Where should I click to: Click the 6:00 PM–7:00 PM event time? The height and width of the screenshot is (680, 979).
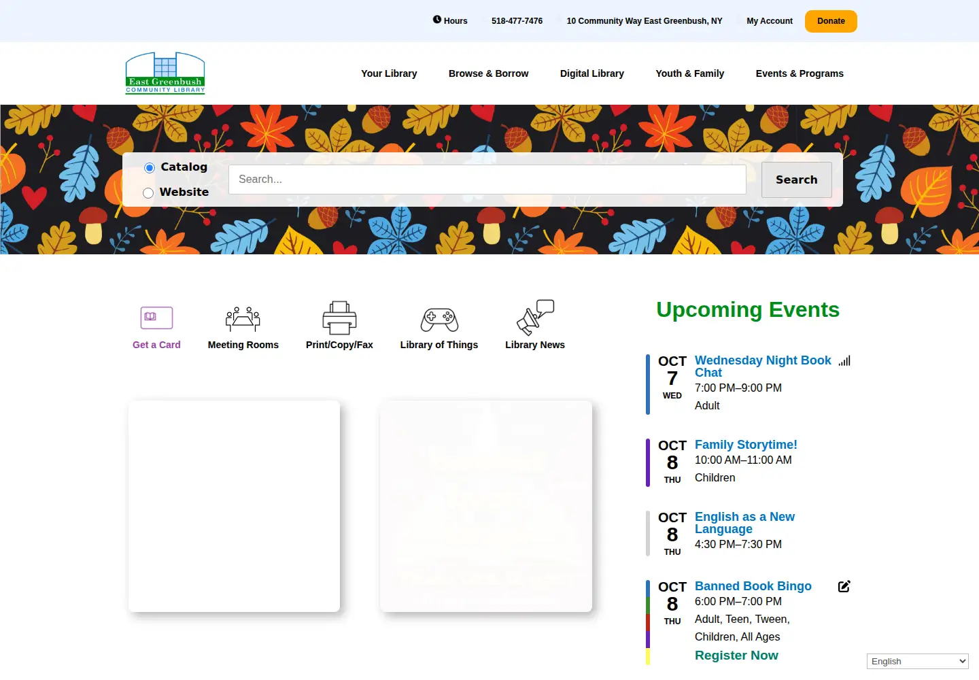(x=738, y=602)
